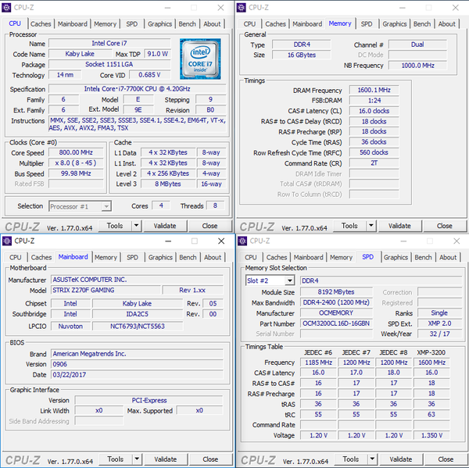Switch to Memory tab in the SPD window
Image resolution: width=469 pixels, height=468 pixels.
341,257
